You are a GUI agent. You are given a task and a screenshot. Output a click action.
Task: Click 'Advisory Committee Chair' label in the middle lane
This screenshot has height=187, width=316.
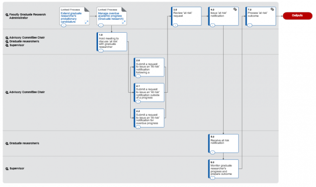[27, 92]
